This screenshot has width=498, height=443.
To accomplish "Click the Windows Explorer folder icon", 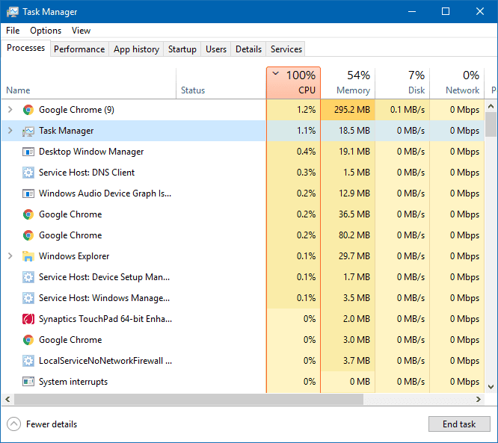I will [x=28, y=256].
